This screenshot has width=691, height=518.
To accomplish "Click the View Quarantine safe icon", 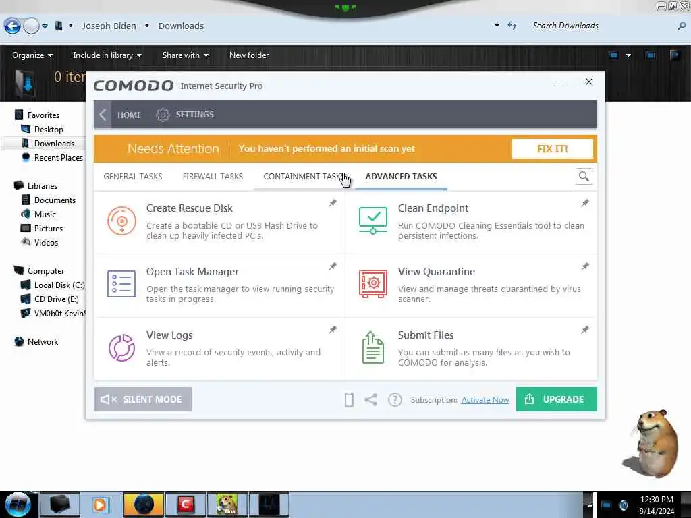I will (372, 284).
